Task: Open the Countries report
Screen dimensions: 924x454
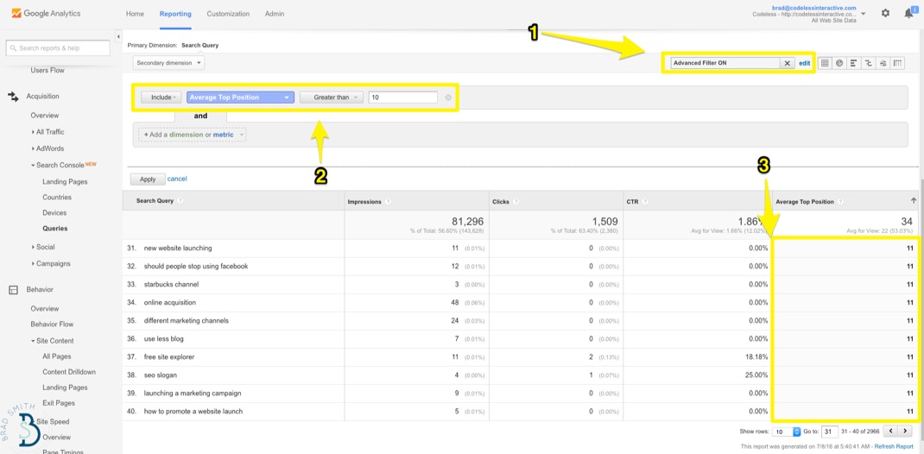Action: coord(57,198)
